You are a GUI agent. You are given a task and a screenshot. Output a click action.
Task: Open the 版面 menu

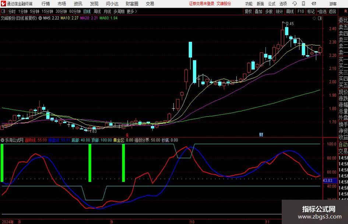point(260,4)
